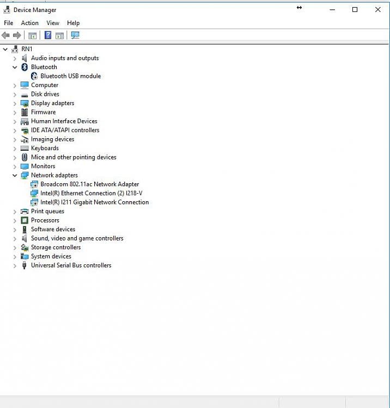Click the Device Manager title bar icon
This screenshot has height=408, width=390.
coord(7,10)
